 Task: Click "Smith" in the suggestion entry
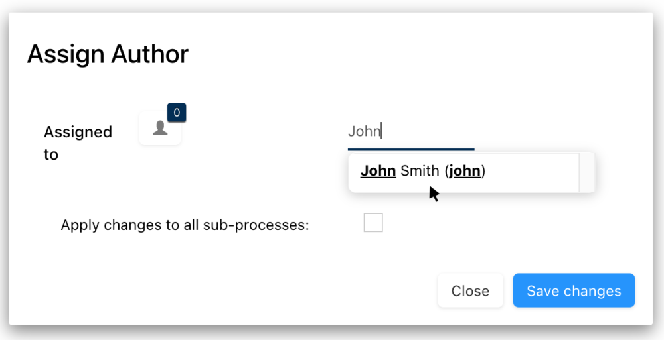coord(420,172)
